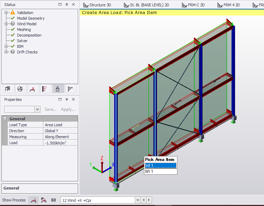Select the Model Geometry tree item
This screenshot has height=206, width=264.
pos(31,18)
